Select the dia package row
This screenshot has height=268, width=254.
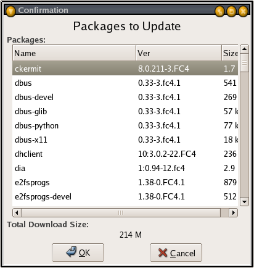125,168
